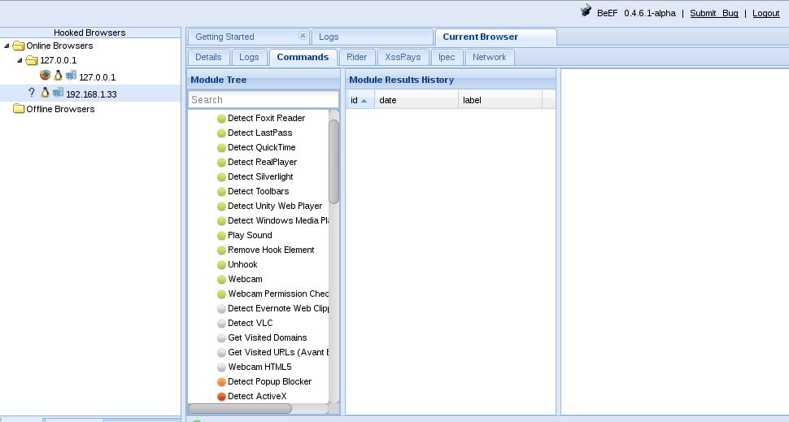Select the Webcam Permission Check module
Viewport: 789px width, 422px height.
[x=278, y=294]
